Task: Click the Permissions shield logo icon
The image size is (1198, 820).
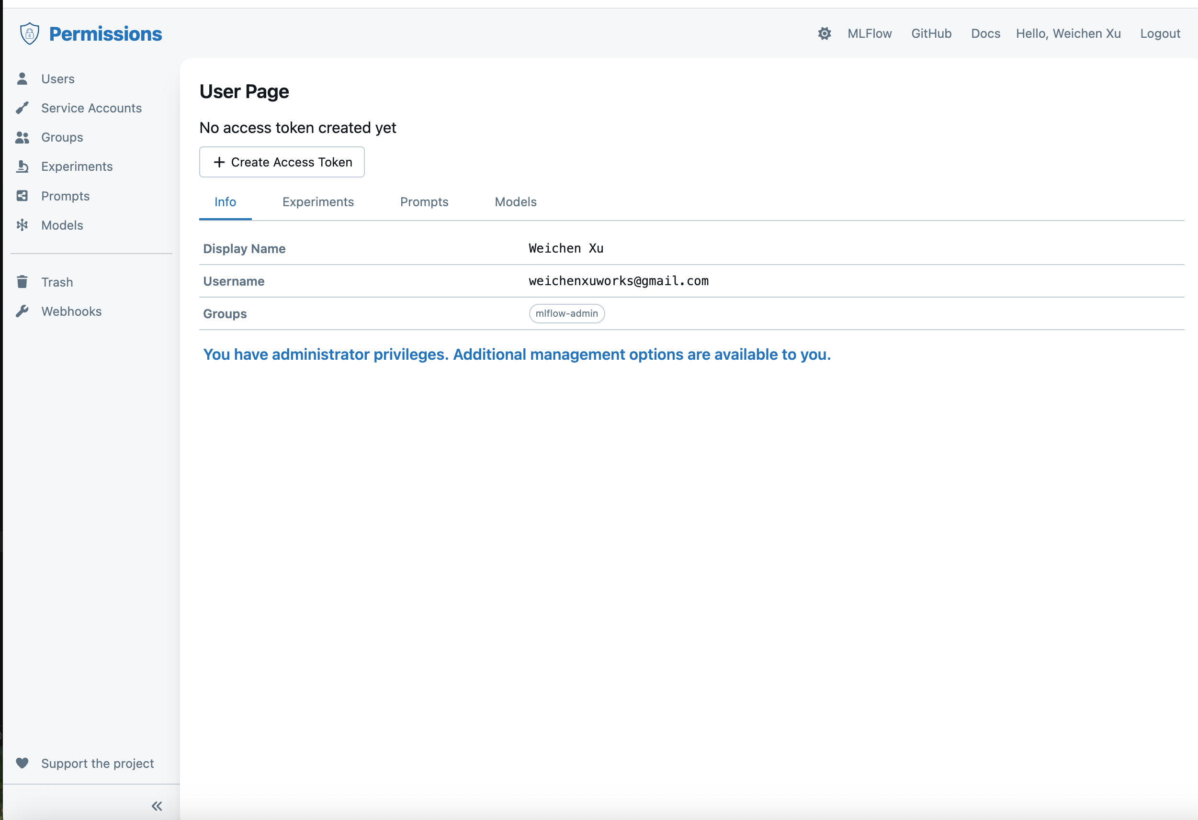Action: (29, 33)
